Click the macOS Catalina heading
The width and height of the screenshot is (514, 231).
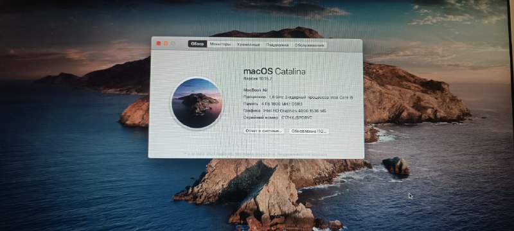274,71
